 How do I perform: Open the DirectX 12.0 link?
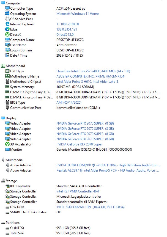click(65, 34)
